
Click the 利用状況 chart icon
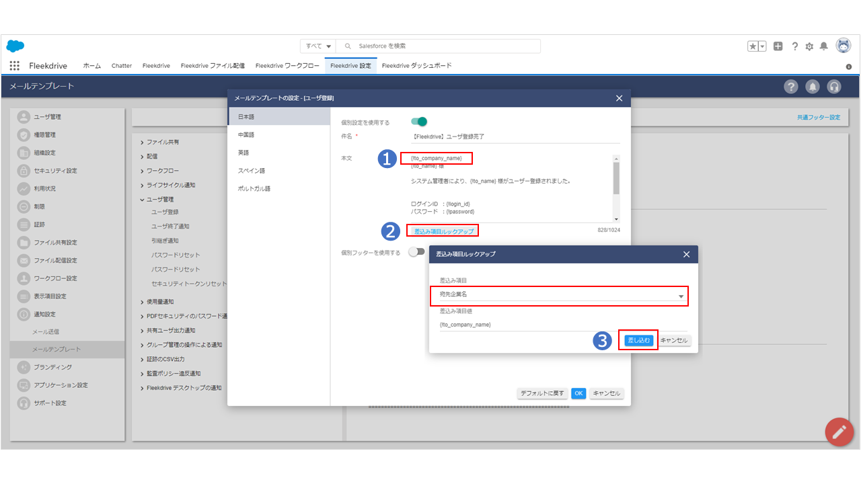pyautogui.click(x=24, y=188)
